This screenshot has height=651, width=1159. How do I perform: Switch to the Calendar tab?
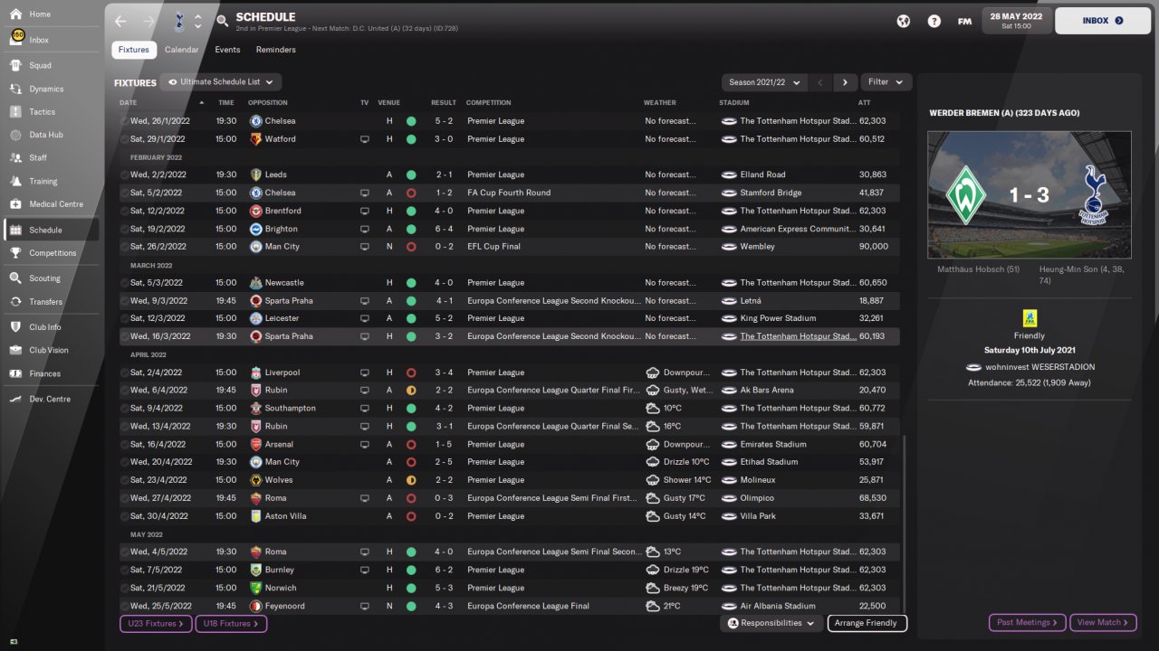tap(181, 50)
